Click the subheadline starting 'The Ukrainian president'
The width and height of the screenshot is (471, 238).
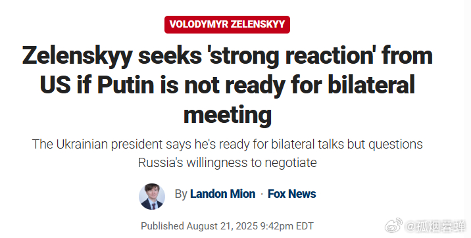coord(228,145)
